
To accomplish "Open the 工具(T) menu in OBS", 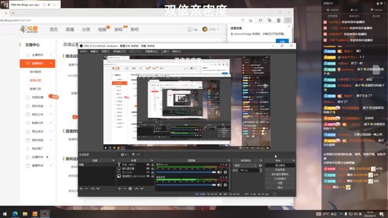I will tap(165, 51).
